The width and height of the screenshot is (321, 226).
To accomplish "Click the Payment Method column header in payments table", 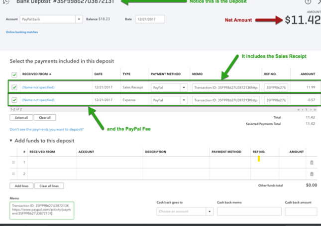I will click(x=166, y=74).
